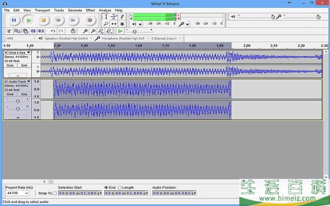The image size is (330, 206).
Task: Click the Cut (scissors) icon
Action: pos(9,31)
